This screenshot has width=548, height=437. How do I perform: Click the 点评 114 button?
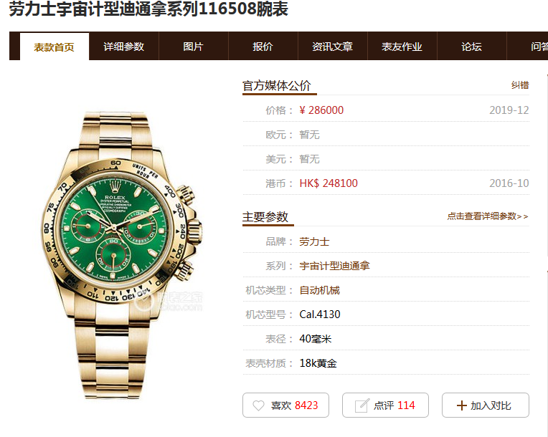point(385,405)
